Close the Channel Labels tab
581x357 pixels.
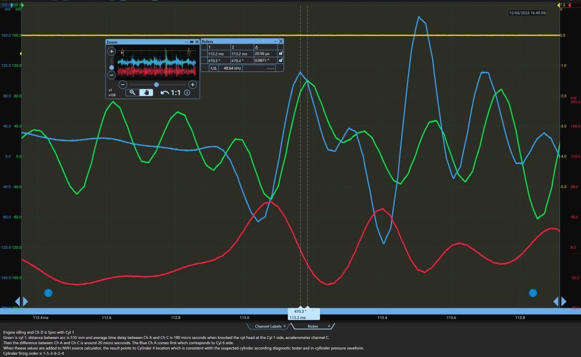tap(285, 326)
